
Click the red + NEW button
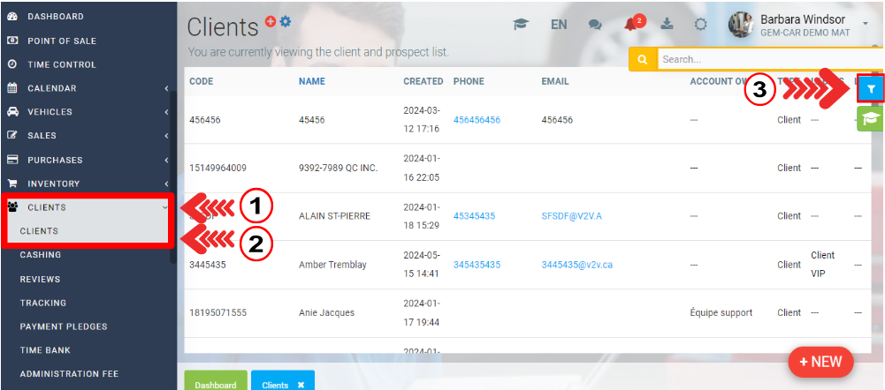coord(820,362)
